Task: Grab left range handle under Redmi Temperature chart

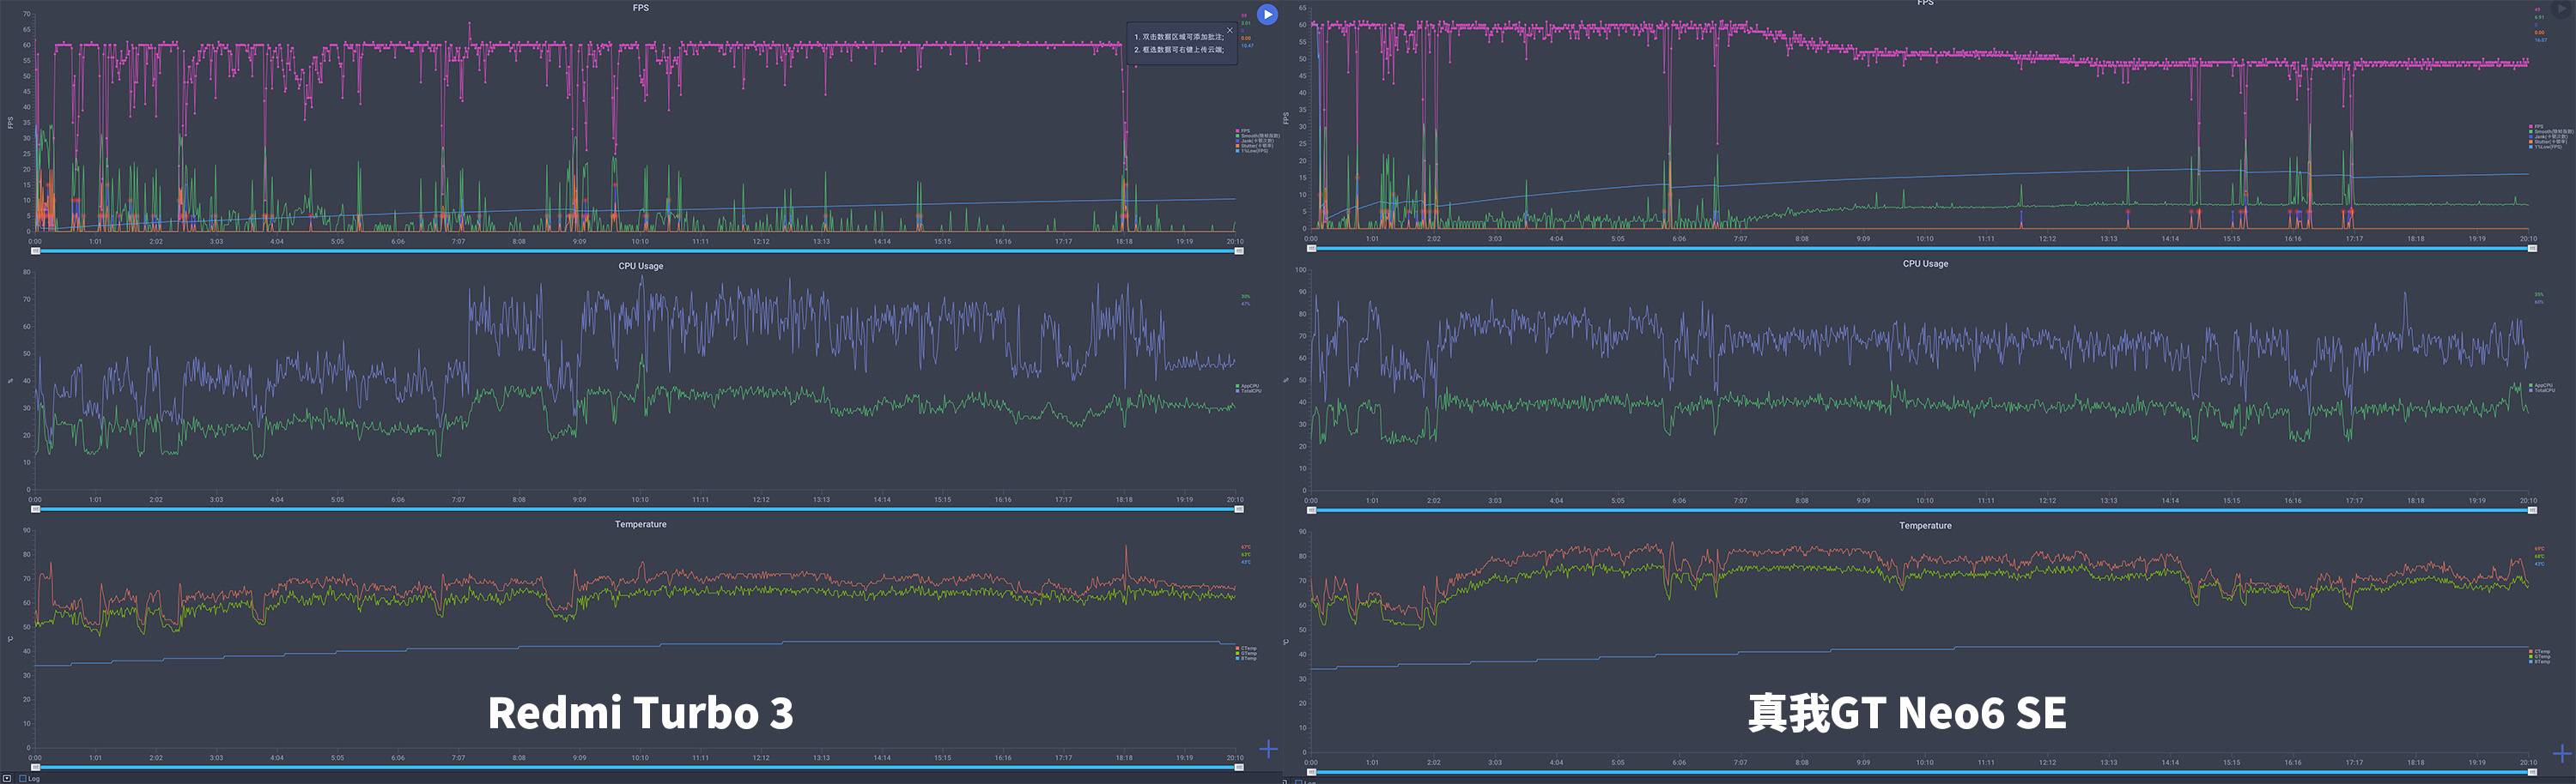Action: click(36, 767)
